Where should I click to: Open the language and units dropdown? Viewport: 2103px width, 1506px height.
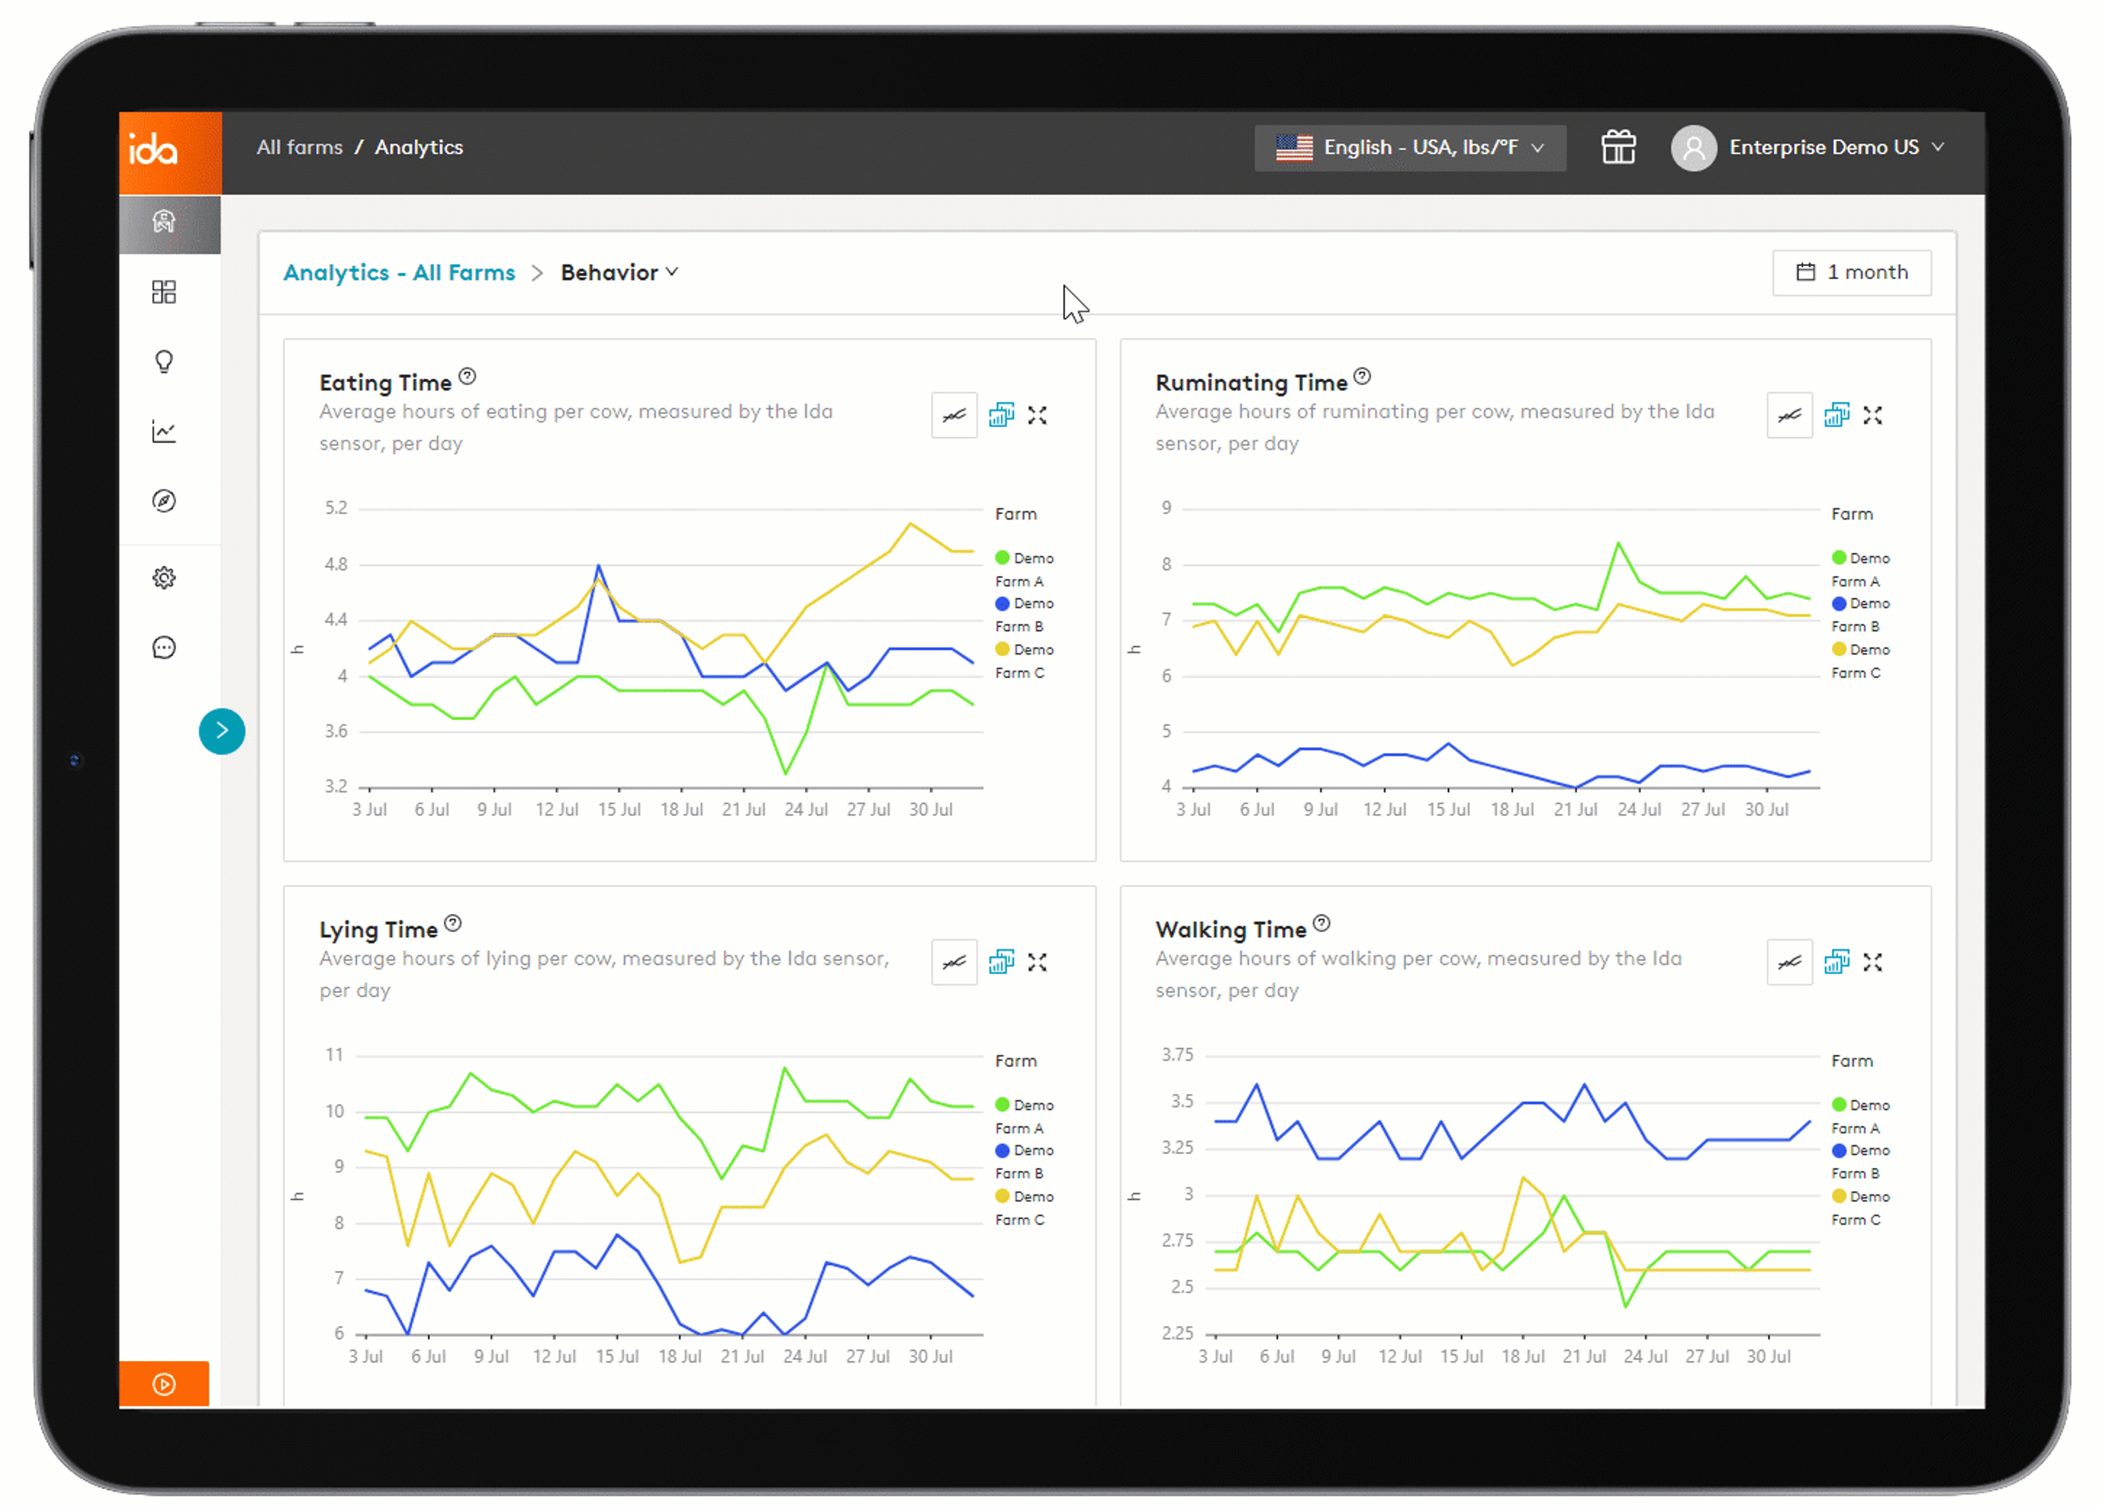[x=1409, y=147]
